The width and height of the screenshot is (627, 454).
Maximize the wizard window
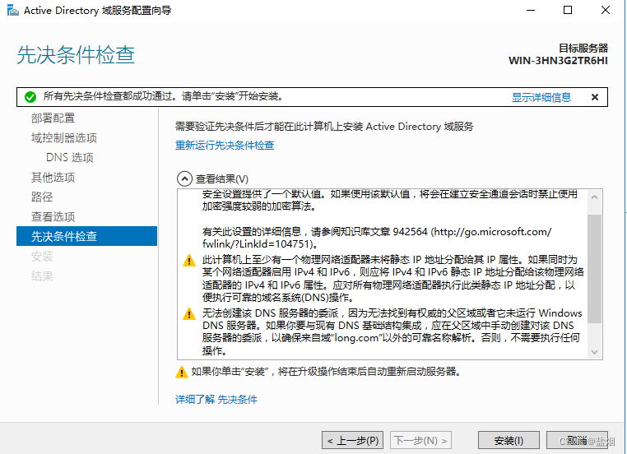click(x=568, y=11)
